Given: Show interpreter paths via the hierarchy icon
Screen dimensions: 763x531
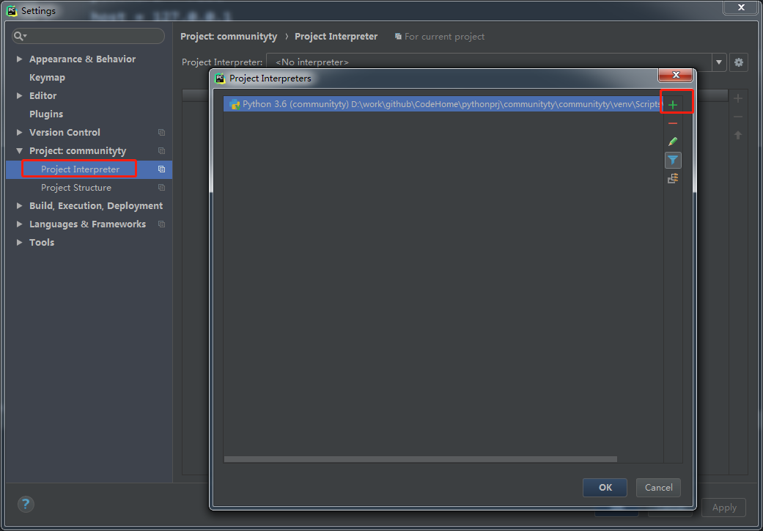Looking at the screenshot, I should 673,177.
